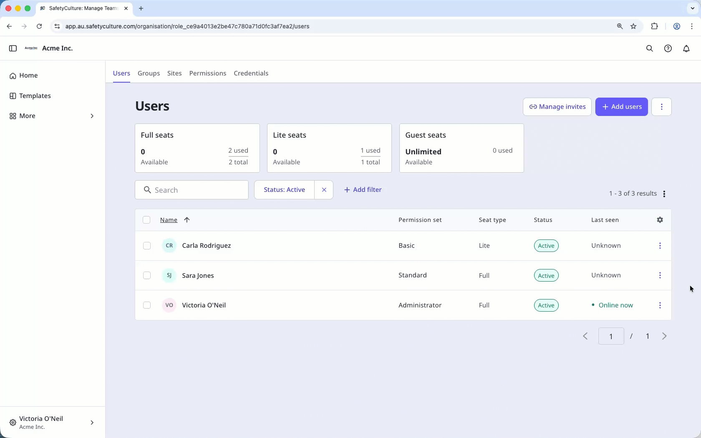Open results options kebab menu
The height and width of the screenshot is (438, 701).
664,194
